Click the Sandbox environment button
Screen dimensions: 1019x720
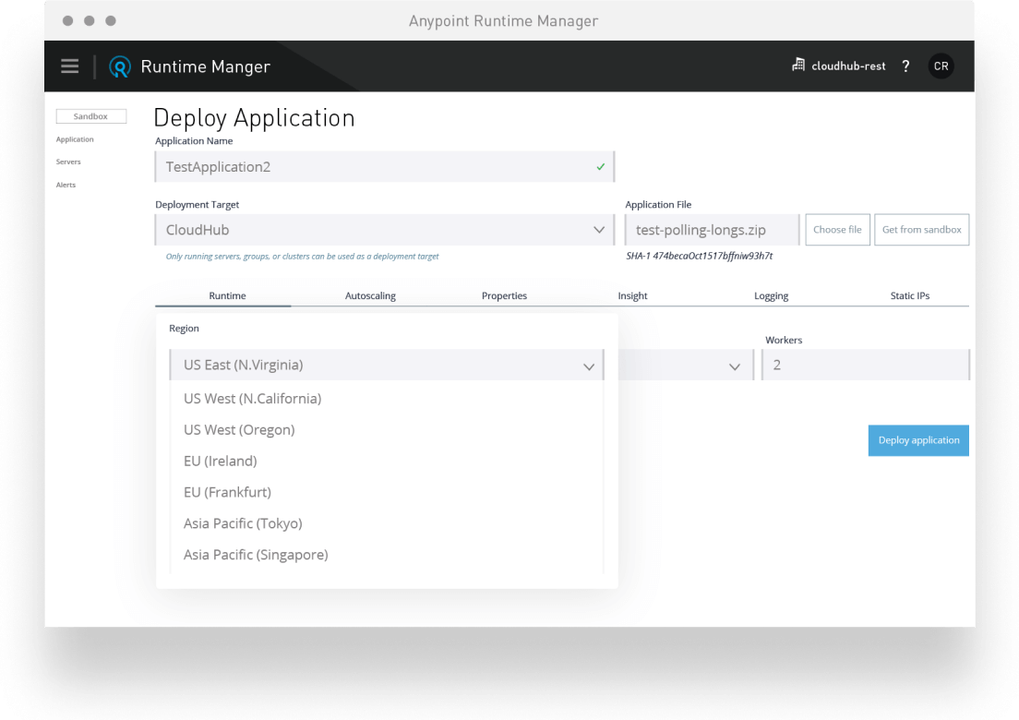[x=91, y=116]
